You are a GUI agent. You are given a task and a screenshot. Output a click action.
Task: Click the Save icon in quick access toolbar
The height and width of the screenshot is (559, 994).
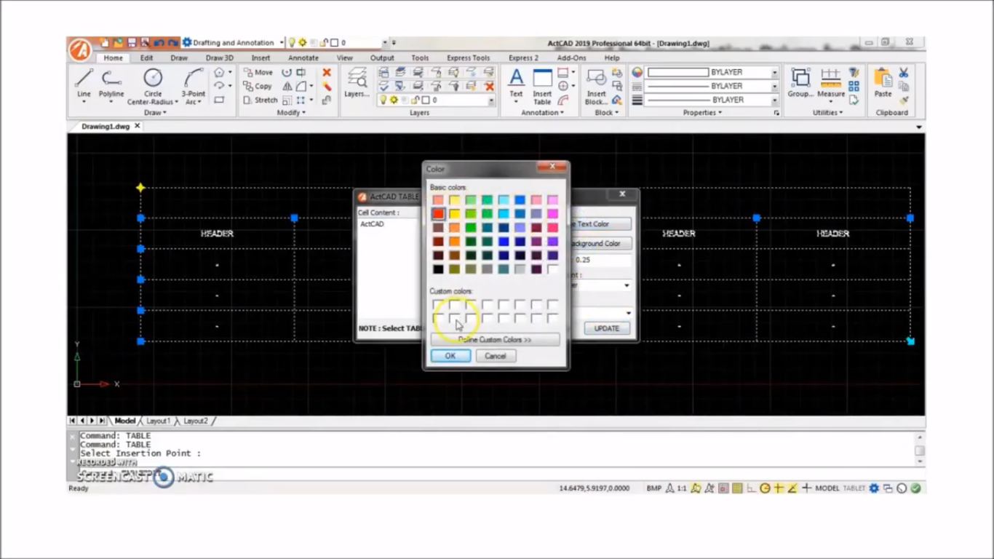pos(132,43)
